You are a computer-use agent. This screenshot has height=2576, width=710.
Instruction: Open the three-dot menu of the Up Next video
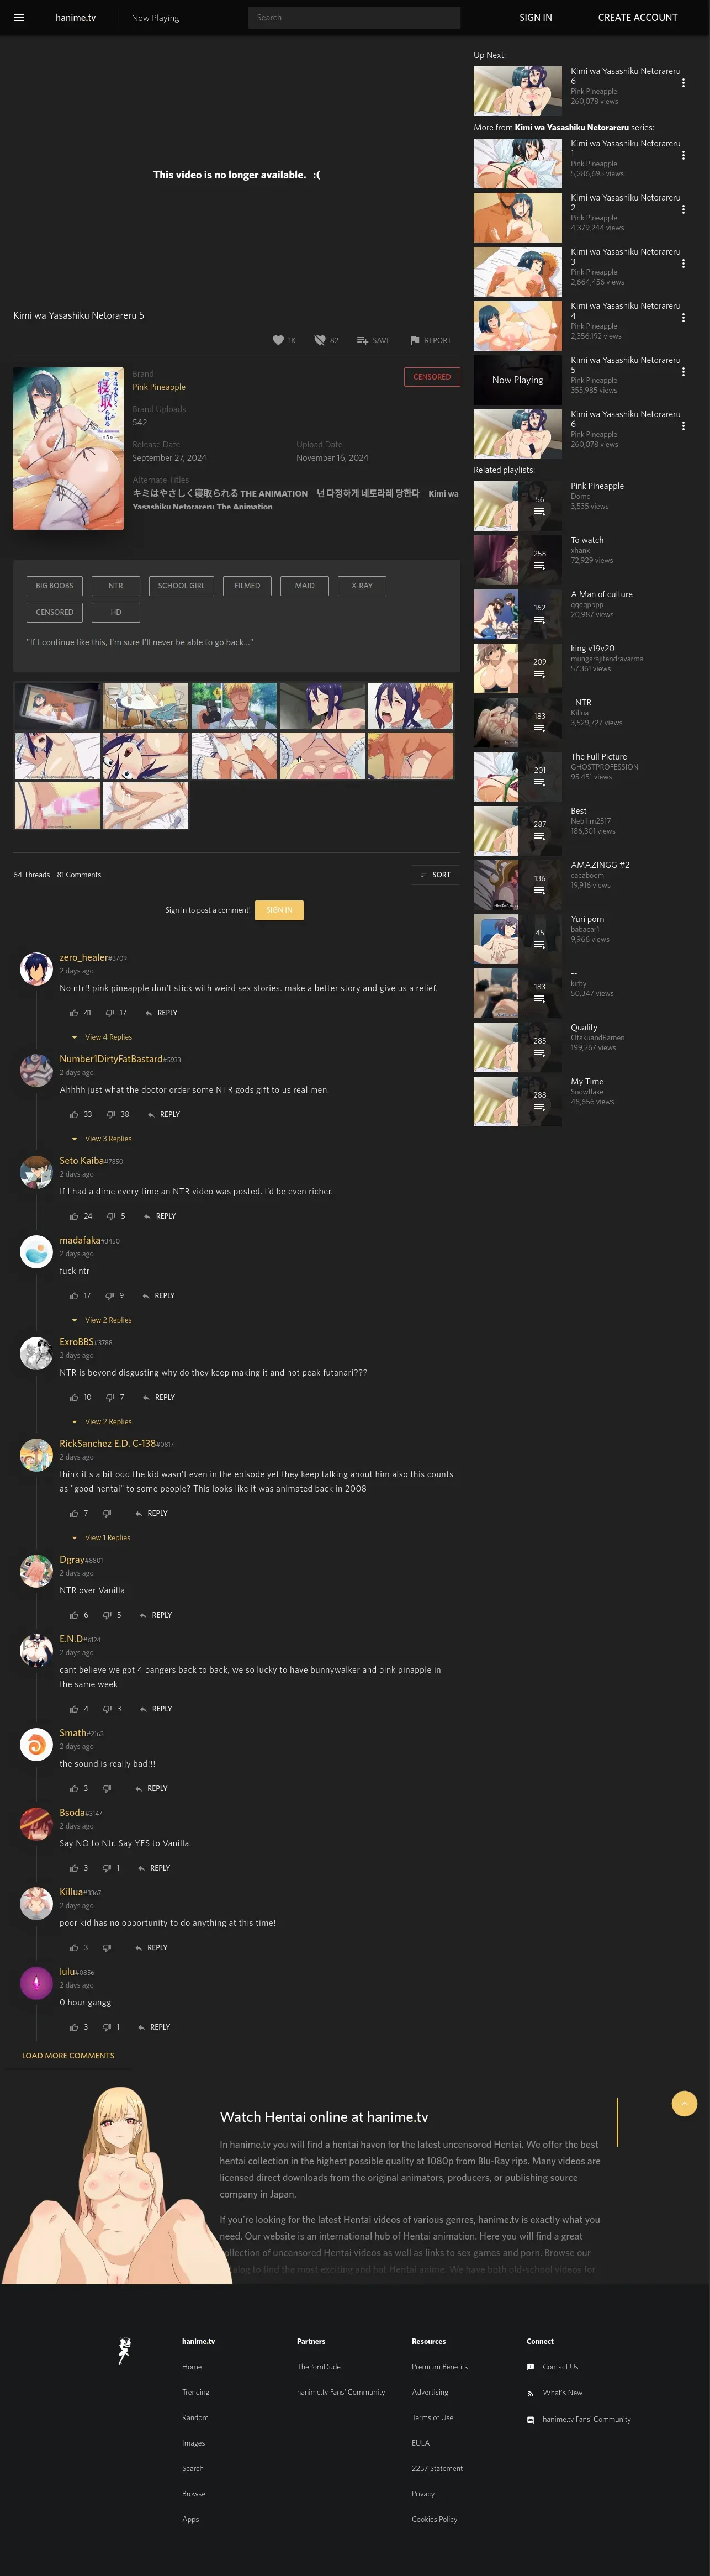click(683, 83)
